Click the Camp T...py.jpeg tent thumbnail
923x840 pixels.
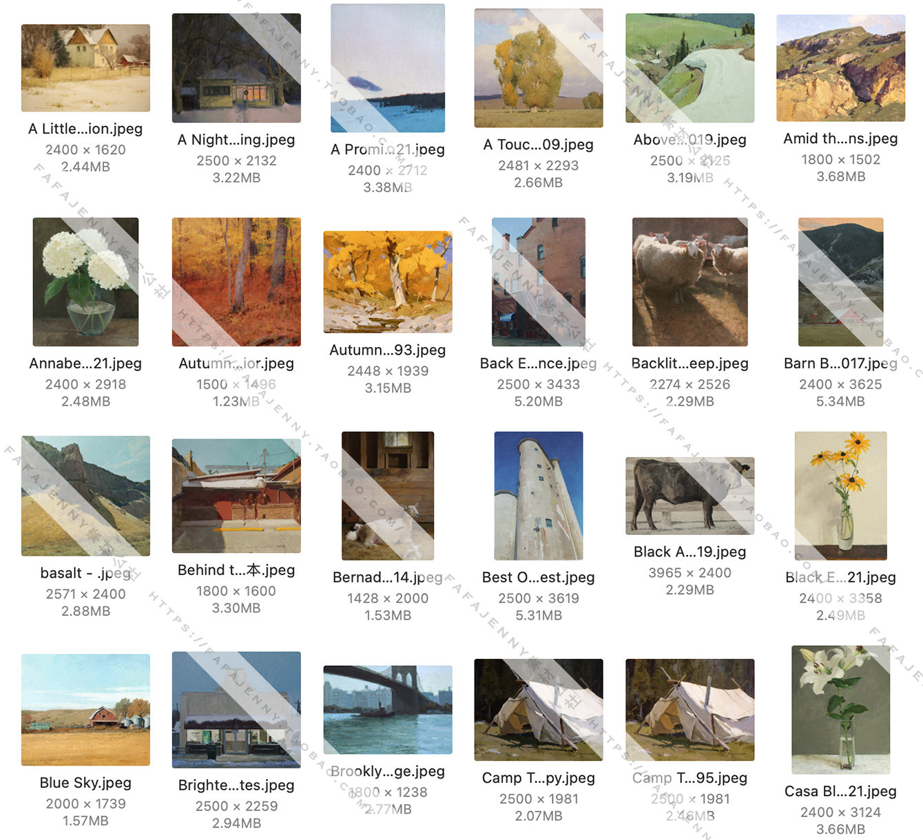pos(539,710)
